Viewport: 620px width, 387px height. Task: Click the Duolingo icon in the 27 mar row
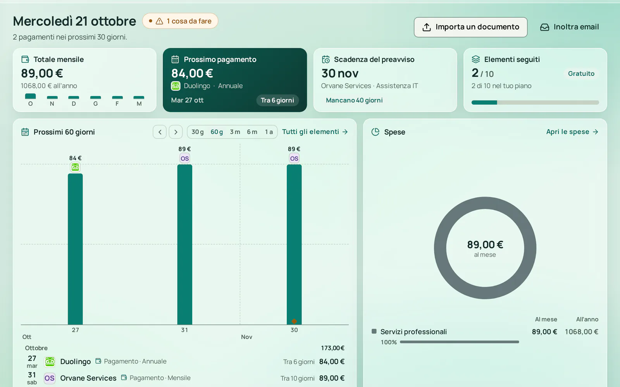pyautogui.click(x=50, y=362)
